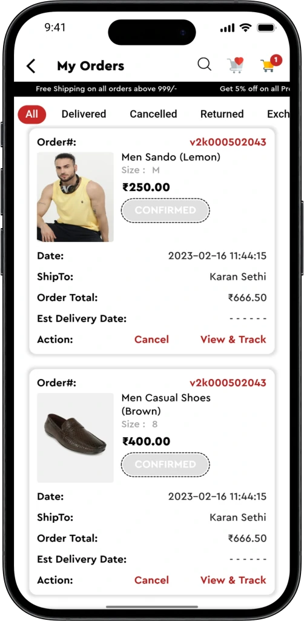The height and width of the screenshot is (621, 304).
Task: Open the wishlist cart heart icon
Action: coord(235,65)
